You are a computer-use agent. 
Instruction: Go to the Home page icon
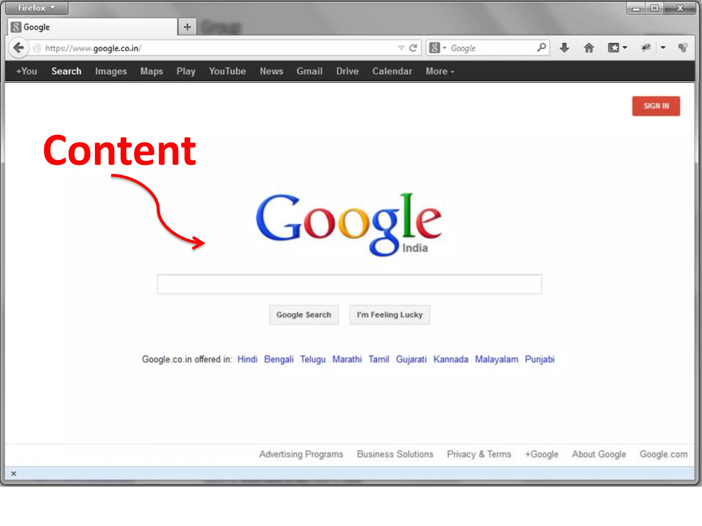tap(589, 48)
